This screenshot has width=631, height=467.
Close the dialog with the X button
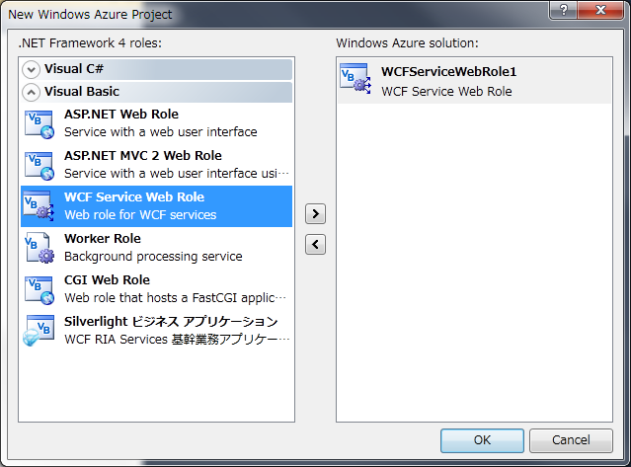[x=600, y=10]
